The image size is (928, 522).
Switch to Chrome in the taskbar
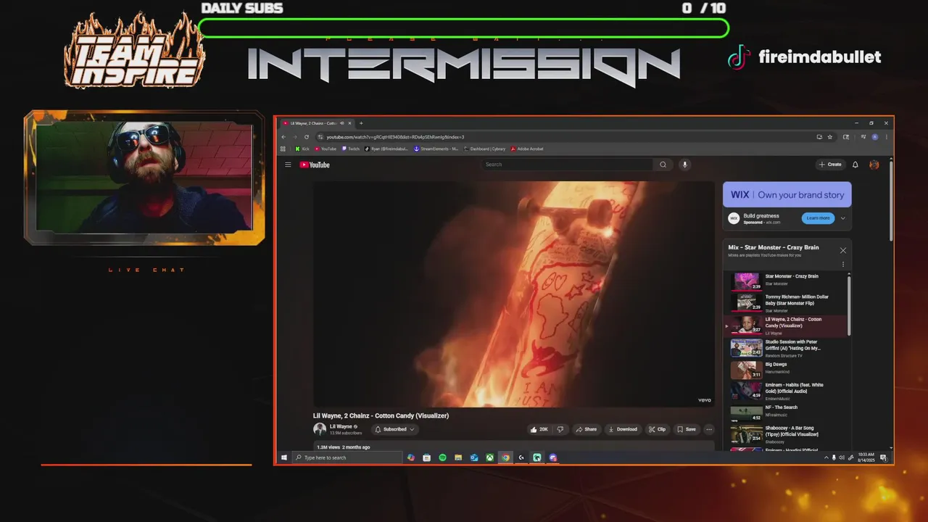tap(506, 457)
